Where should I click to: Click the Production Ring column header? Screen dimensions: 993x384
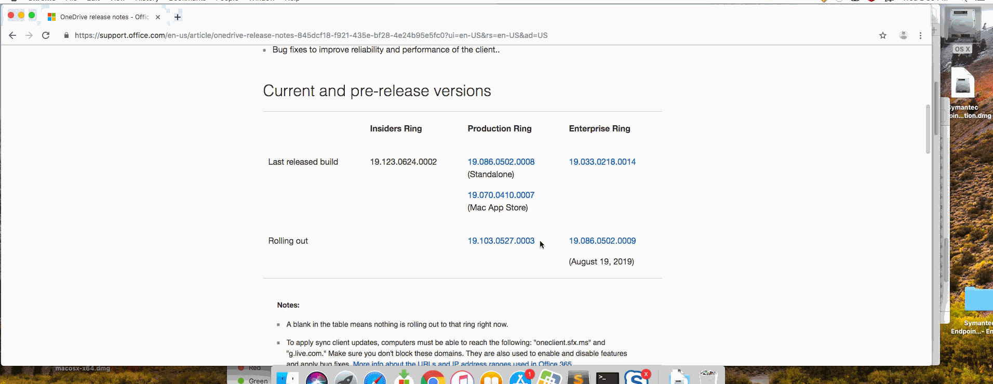click(x=499, y=128)
